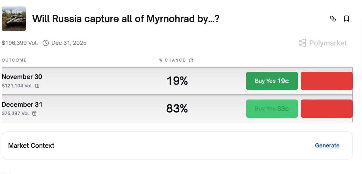This screenshot has width=362, height=174.
Task: Generate the Market Context
Action: (327, 145)
